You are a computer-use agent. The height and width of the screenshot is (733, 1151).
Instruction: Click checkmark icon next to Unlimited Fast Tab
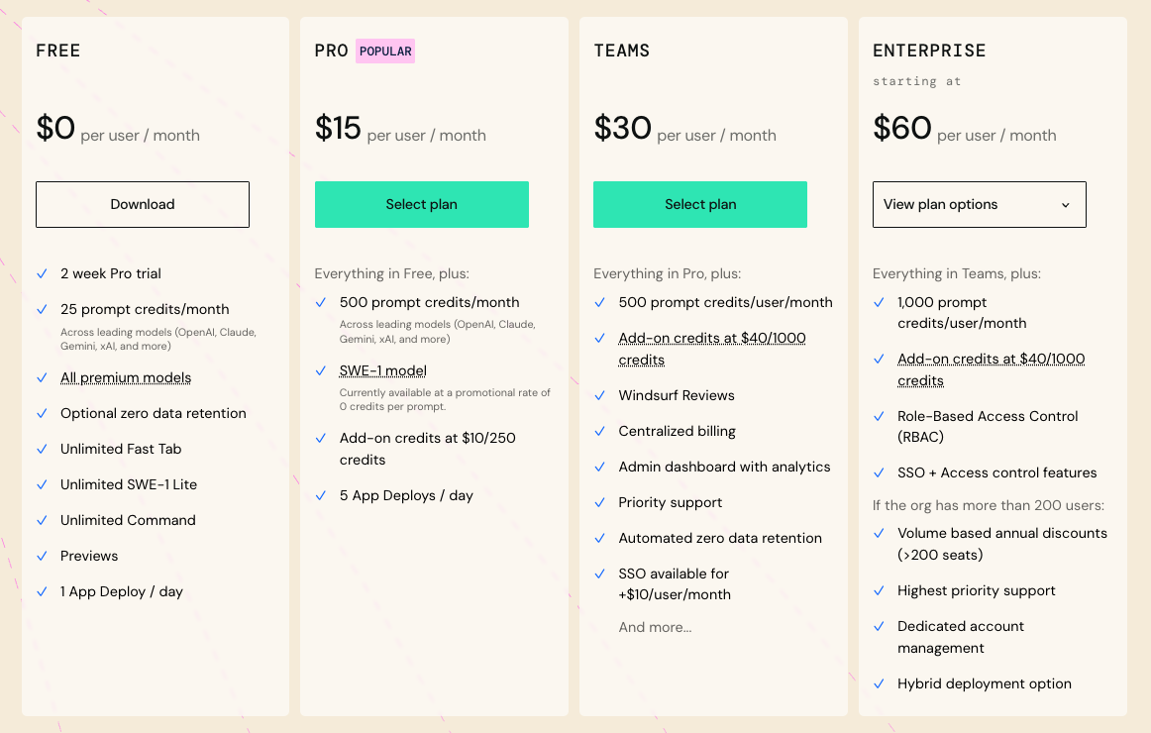[x=42, y=449]
